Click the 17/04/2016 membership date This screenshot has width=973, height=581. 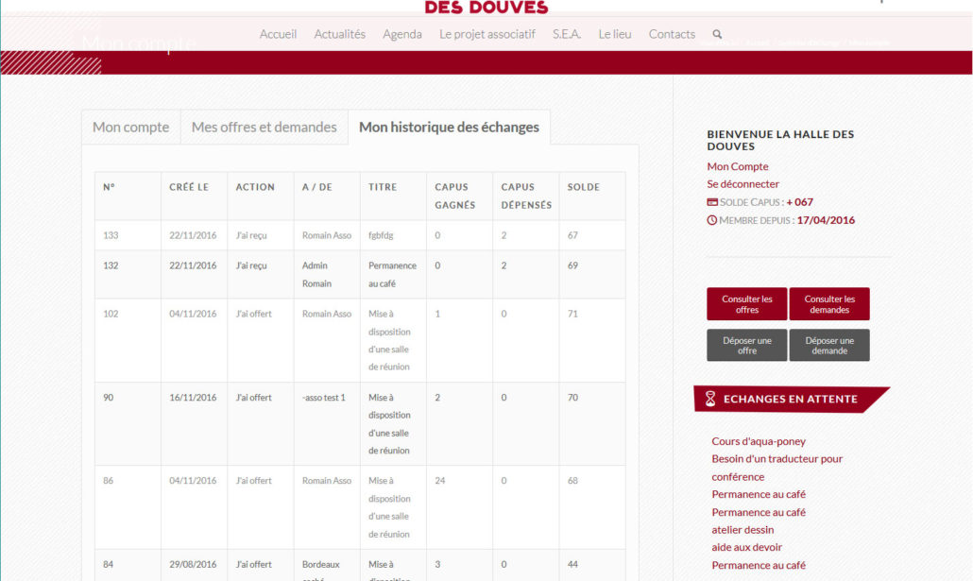click(826, 220)
